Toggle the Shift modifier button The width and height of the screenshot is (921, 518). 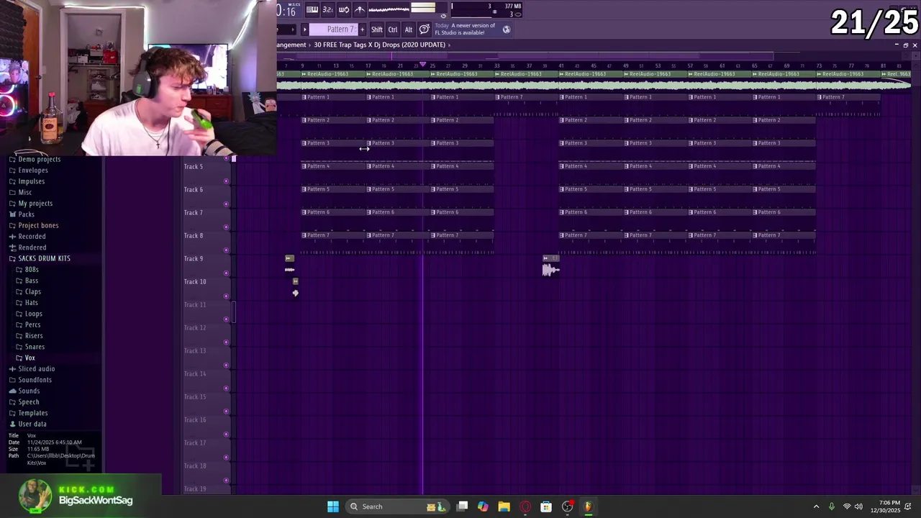pyautogui.click(x=377, y=29)
